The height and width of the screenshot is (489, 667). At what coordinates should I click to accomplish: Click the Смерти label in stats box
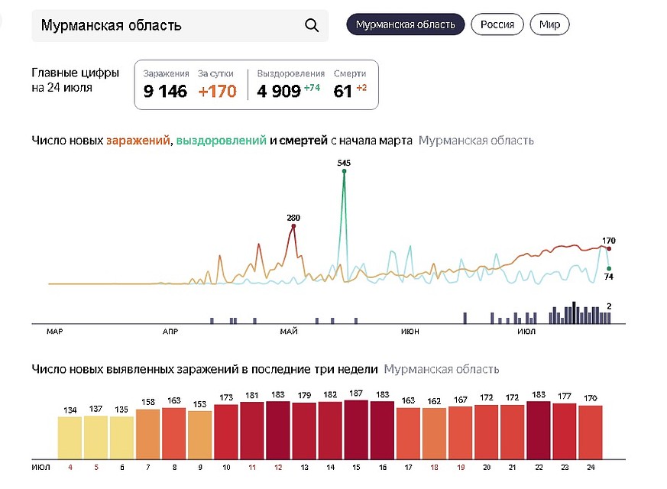click(350, 73)
